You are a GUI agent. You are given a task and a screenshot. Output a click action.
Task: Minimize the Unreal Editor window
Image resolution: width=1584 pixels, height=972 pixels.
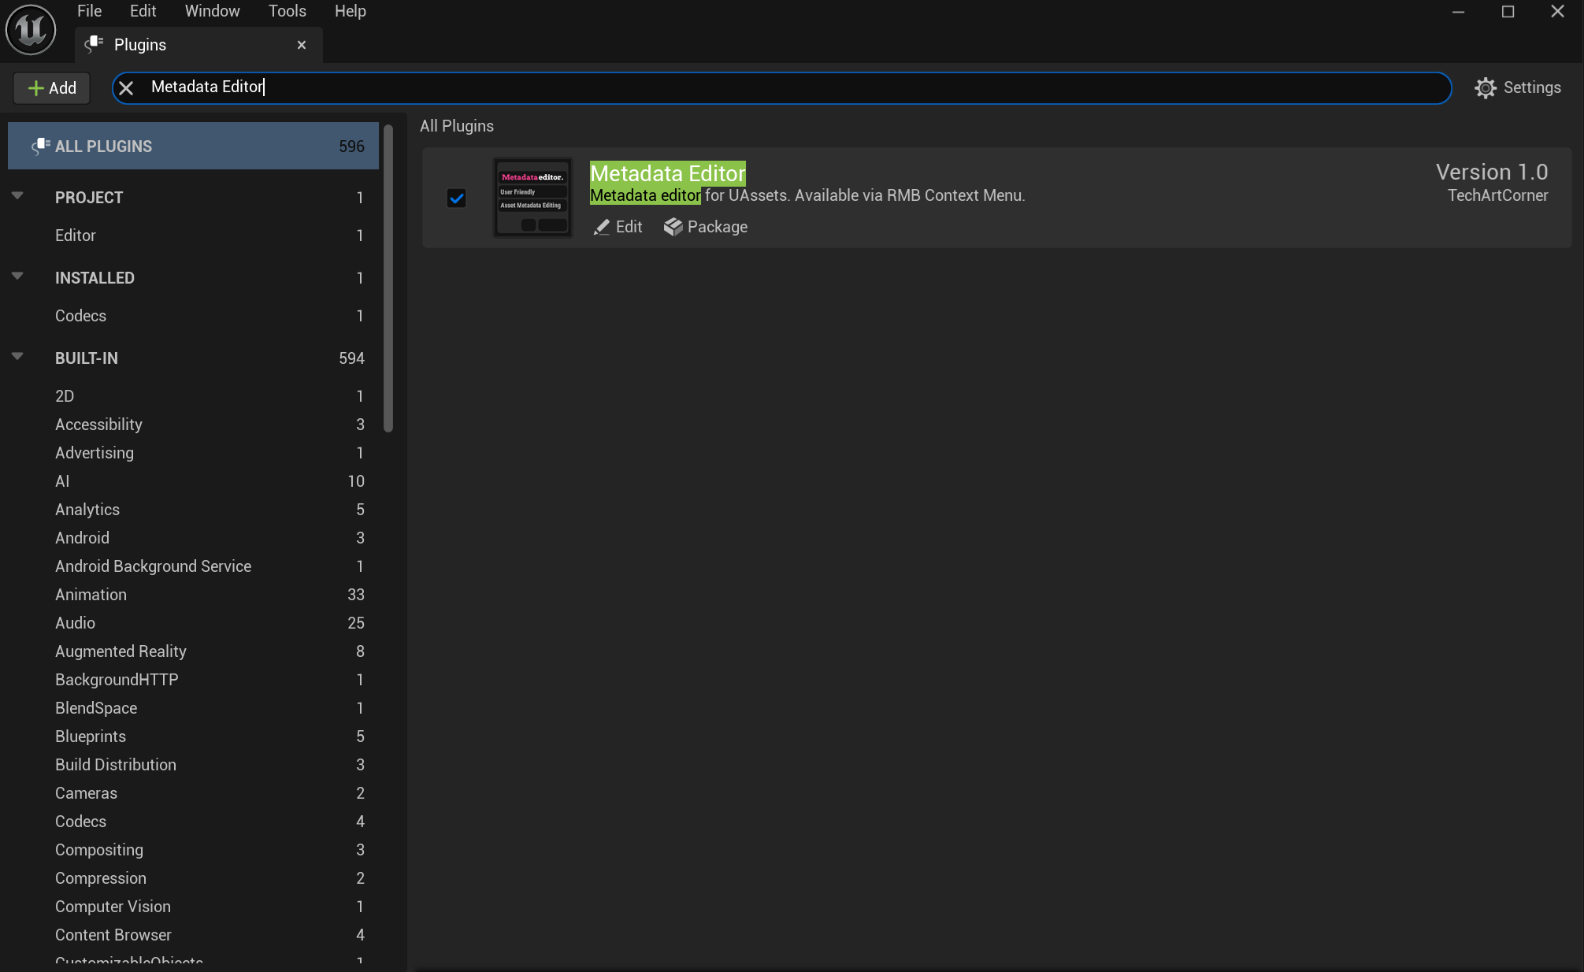(1458, 12)
